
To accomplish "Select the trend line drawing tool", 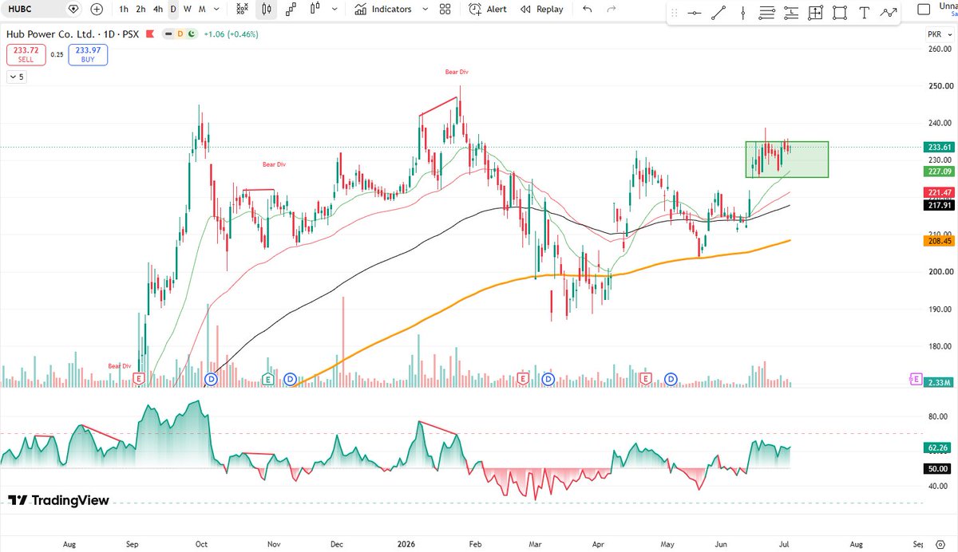I will [x=719, y=13].
